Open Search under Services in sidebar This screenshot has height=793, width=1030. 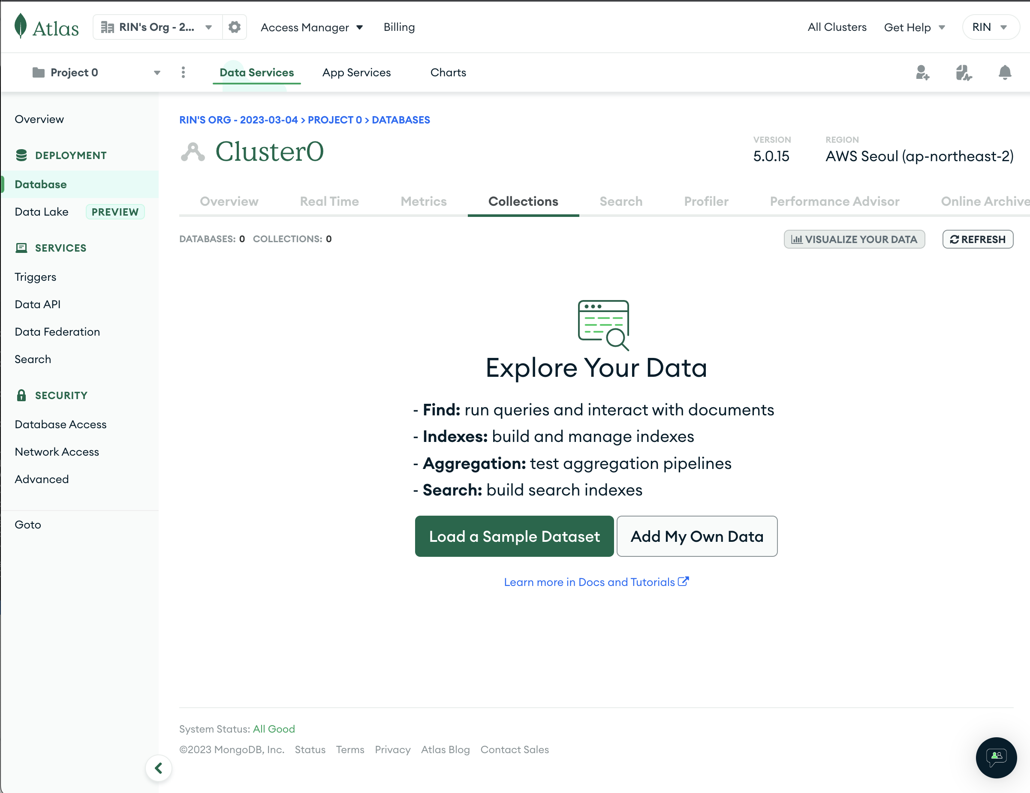point(33,359)
